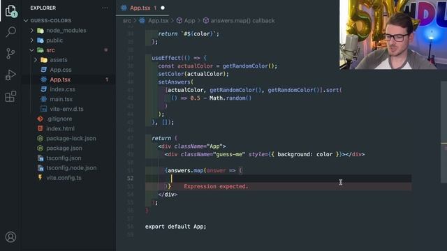The height and width of the screenshot is (251, 447).
Task: Open the Accounts menu icon
Action: pyautogui.click(x=11, y=237)
